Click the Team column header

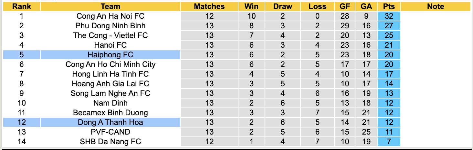click(x=110, y=6)
